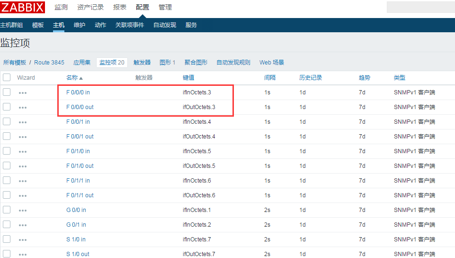This screenshot has height=258, width=455.
Task: Check the box for F 0/0/0 out
Action: (7, 107)
